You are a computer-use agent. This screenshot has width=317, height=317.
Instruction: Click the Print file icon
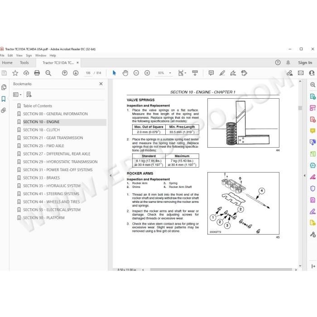[x=37, y=73]
